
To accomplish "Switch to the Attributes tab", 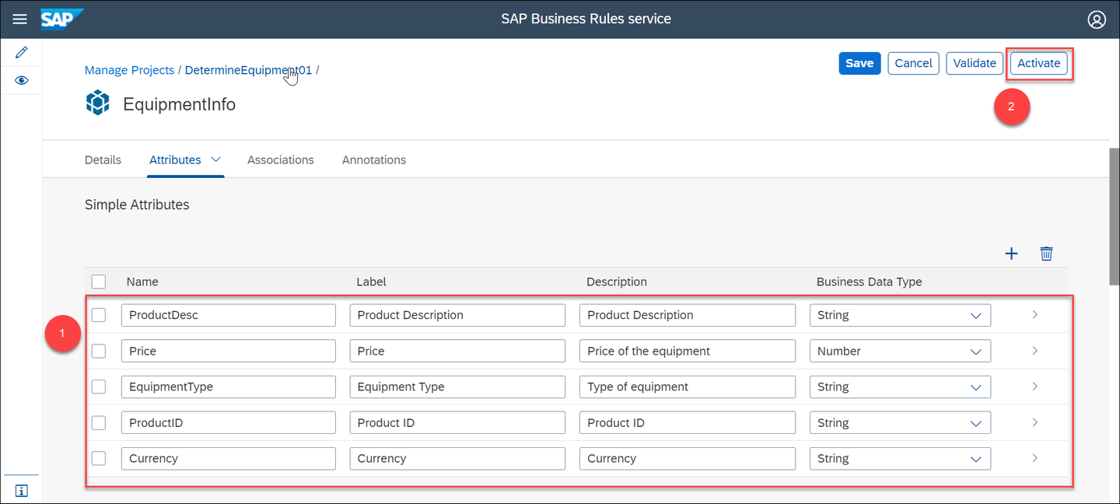I will [175, 159].
